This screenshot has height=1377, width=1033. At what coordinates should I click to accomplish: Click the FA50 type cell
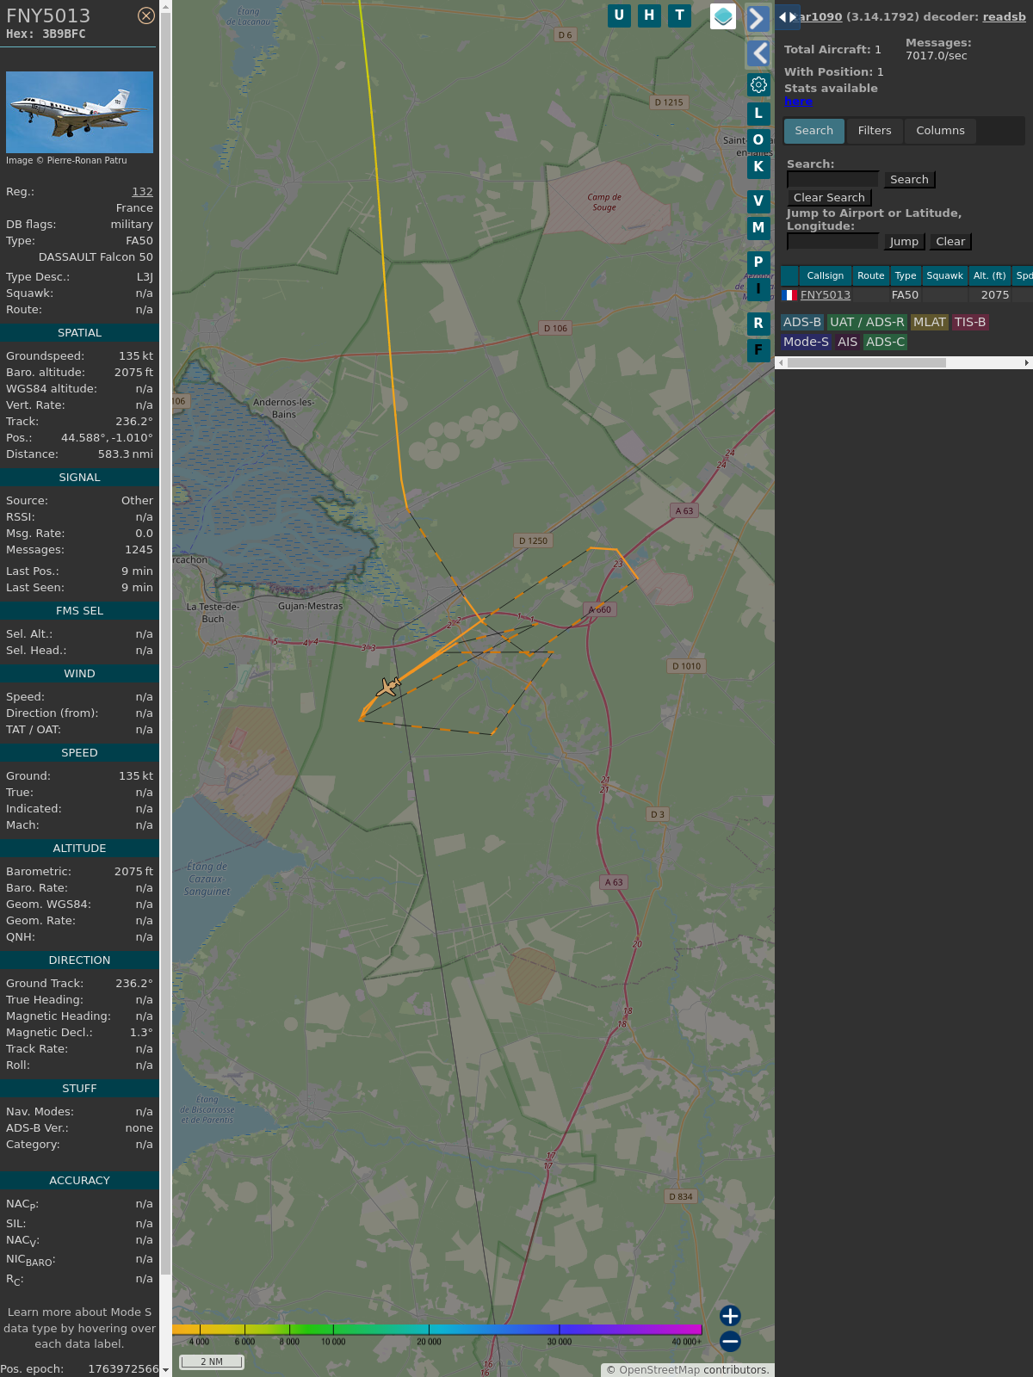coord(905,295)
